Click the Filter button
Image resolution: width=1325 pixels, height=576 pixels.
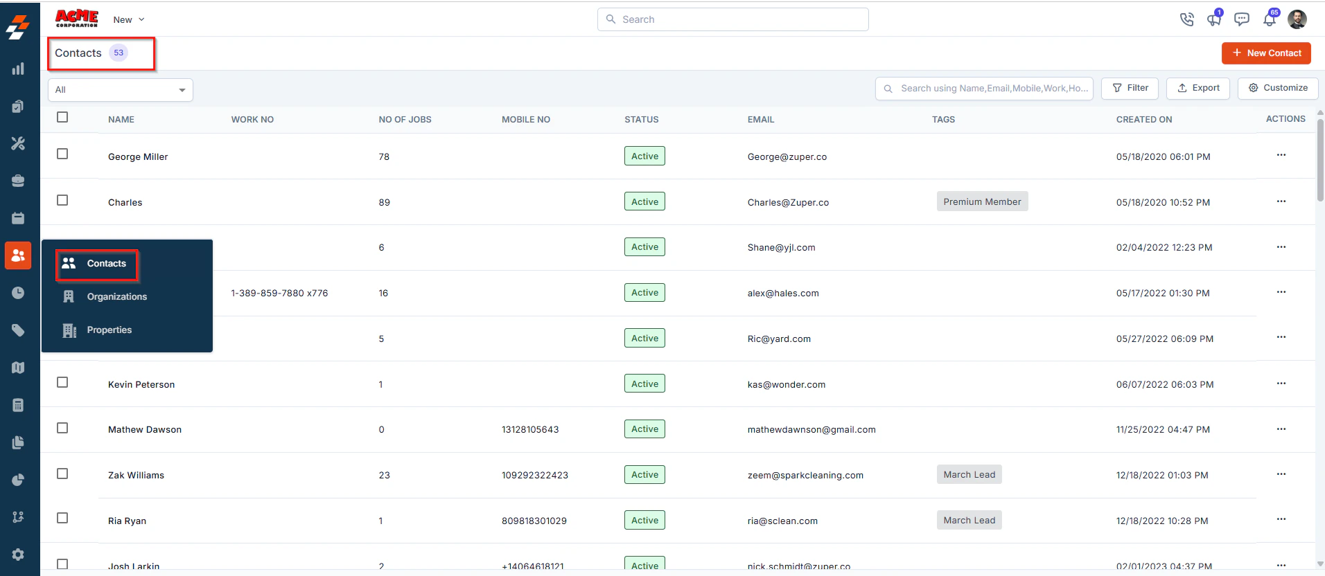(x=1130, y=88)
